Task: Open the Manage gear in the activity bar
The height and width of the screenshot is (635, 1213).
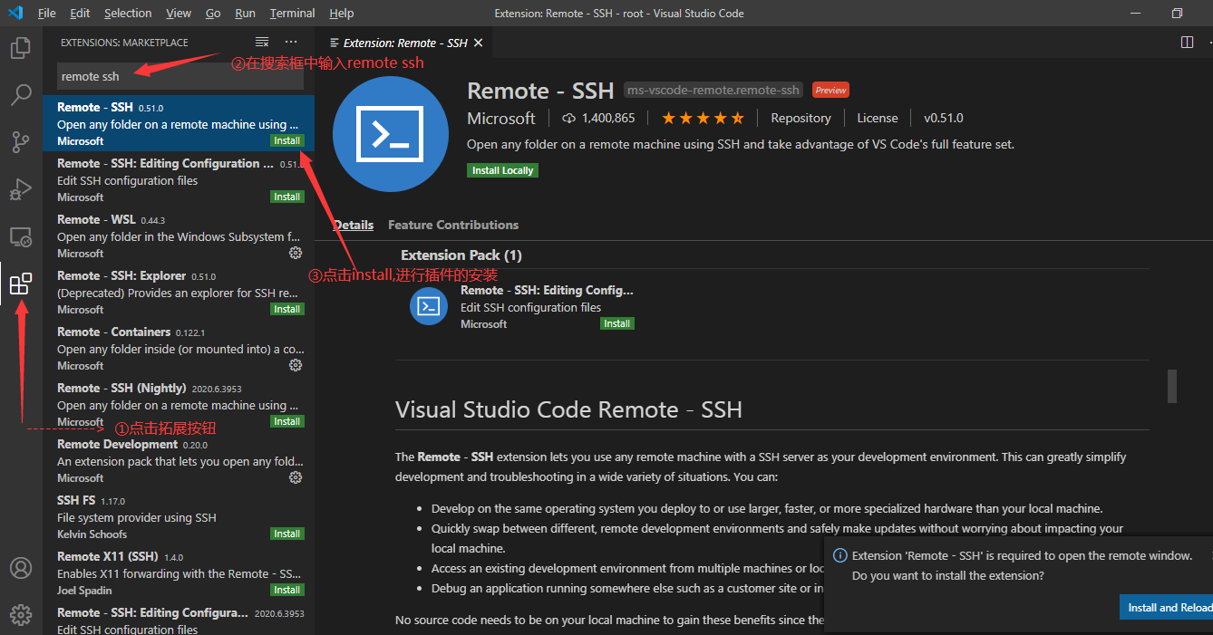Action: click(x=20, y=613)
